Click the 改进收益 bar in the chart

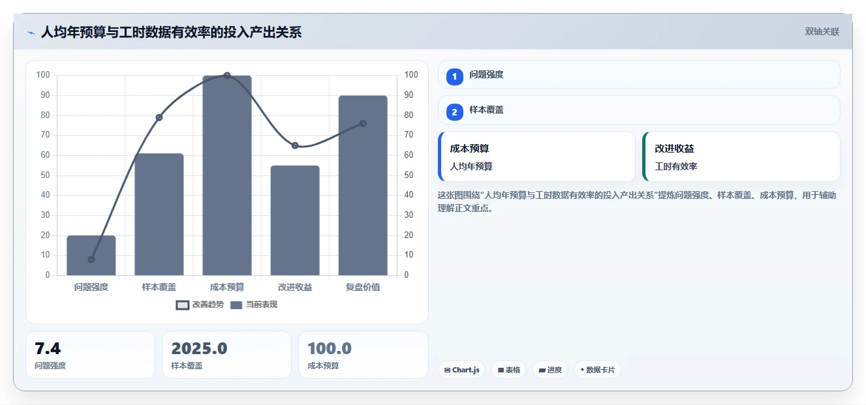[x=295, y=220]
